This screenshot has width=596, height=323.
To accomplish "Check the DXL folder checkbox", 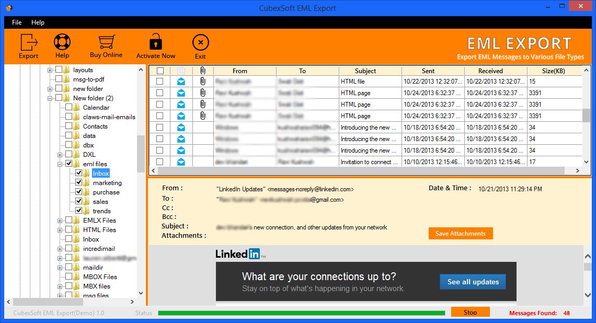I will point(69,154).
